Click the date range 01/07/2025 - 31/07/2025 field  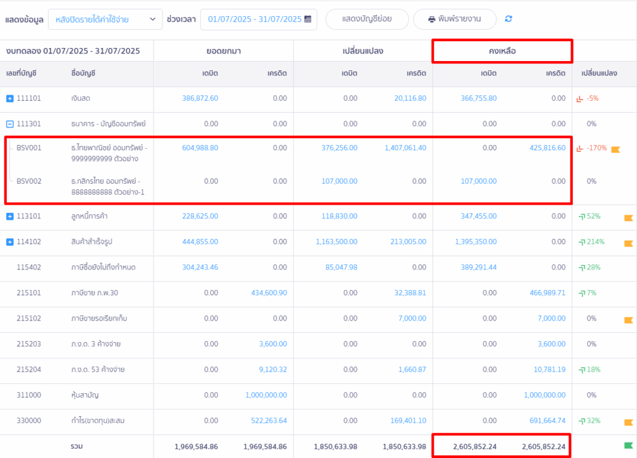pyautogui.click(x=254, y=19)
